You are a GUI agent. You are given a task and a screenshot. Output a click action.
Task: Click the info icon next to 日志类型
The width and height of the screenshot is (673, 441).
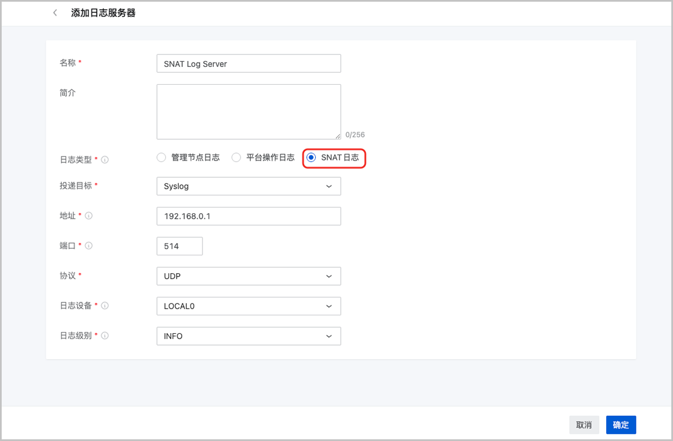pyautogui.click(x=105, y=160)
